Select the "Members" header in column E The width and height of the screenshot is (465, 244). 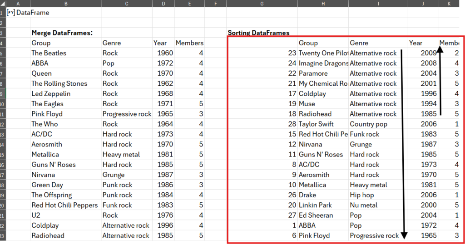[189, 43]
